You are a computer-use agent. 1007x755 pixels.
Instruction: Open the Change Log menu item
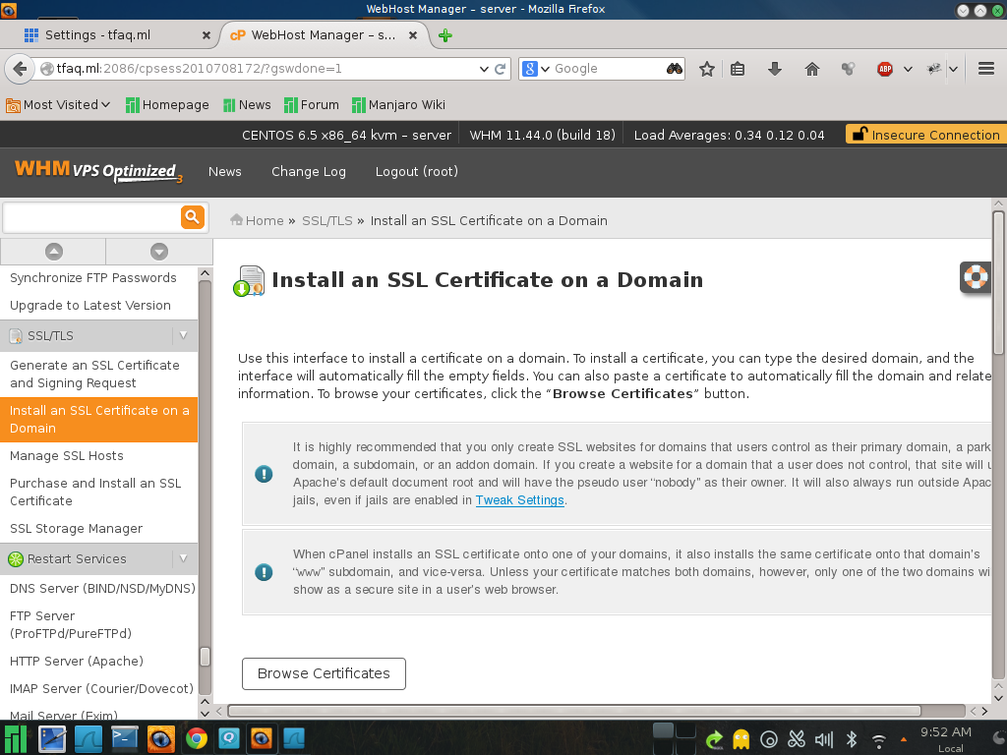[x=308, y=172]
